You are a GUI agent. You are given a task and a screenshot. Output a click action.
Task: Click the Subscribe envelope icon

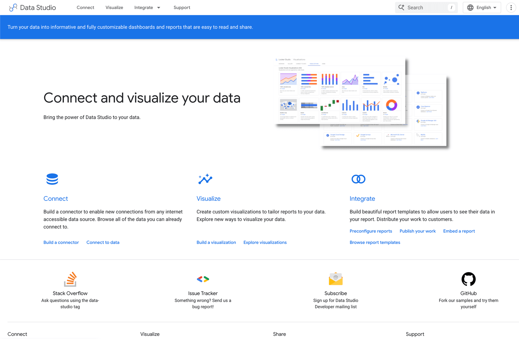point(336,279)
